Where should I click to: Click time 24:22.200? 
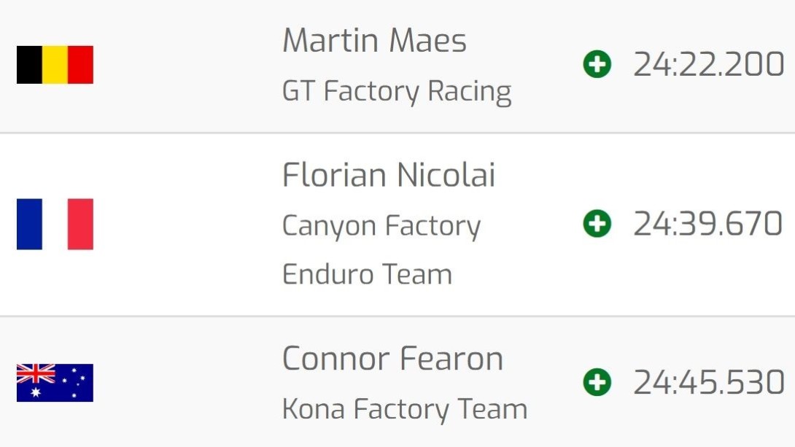709,64
